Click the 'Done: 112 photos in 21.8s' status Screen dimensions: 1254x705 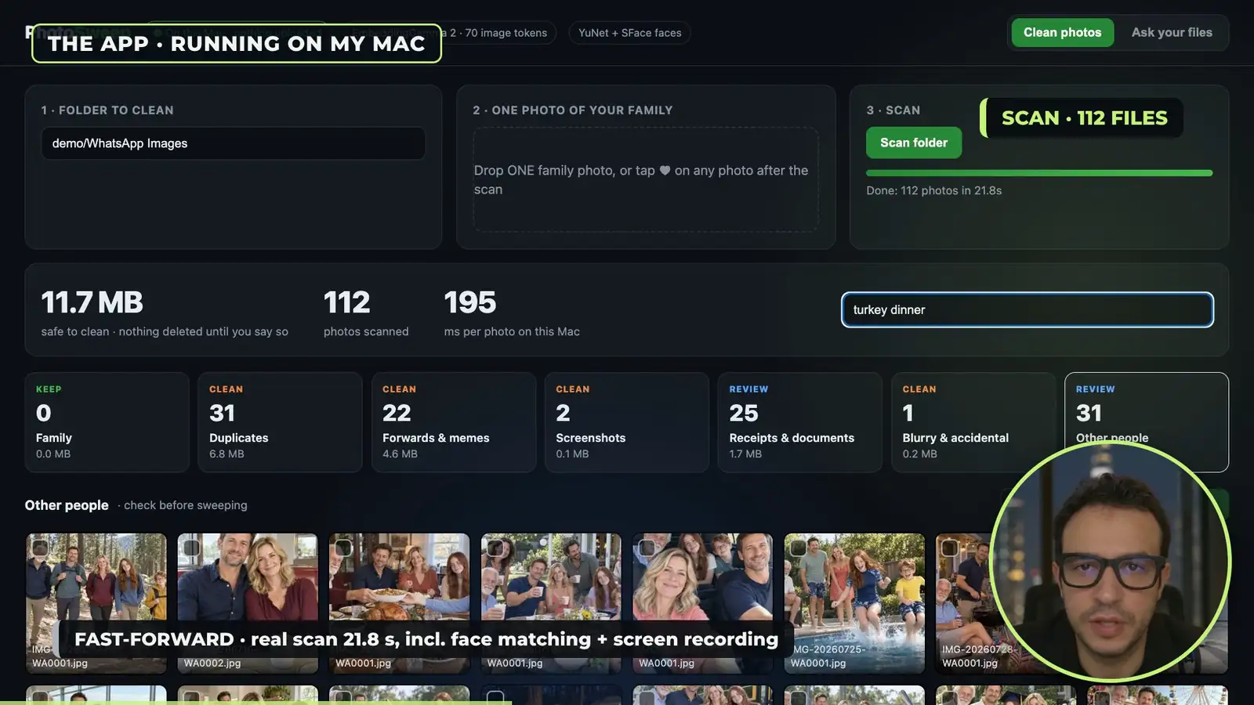(933, 190)
